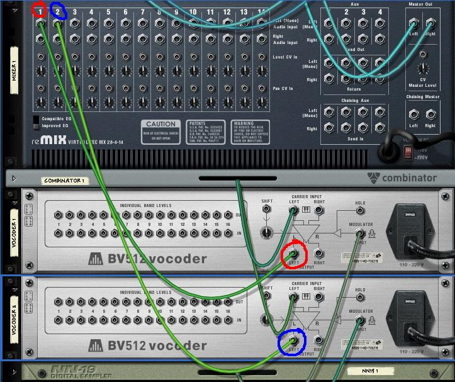Click microphone icon beside Vocoder 1 modulator input
Viewport: 455px width, 382px height.
pos(372,233)
